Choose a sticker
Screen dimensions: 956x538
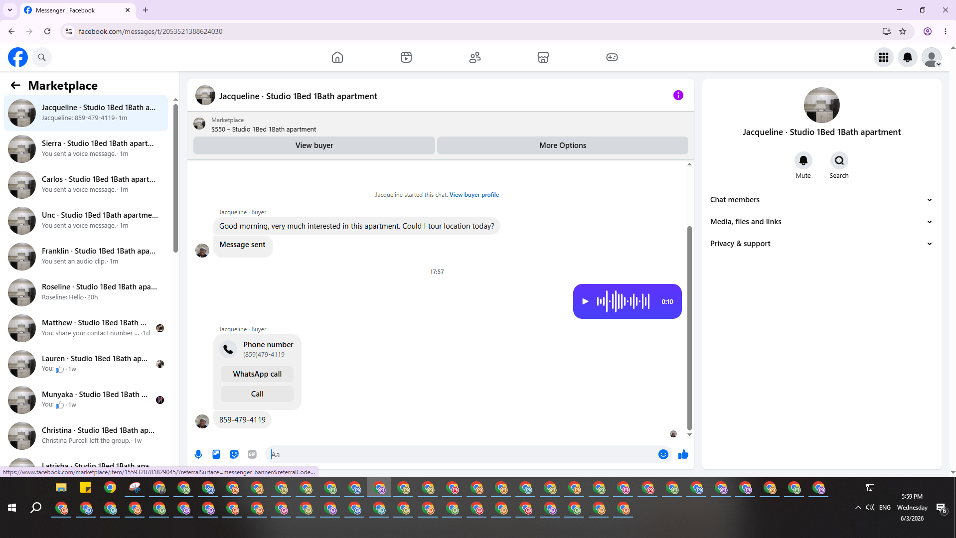coord(234,454)
